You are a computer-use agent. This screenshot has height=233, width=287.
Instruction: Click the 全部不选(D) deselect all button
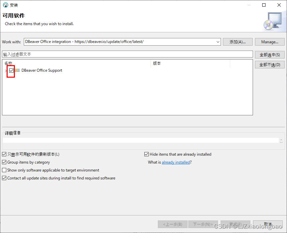coord(269,65)
